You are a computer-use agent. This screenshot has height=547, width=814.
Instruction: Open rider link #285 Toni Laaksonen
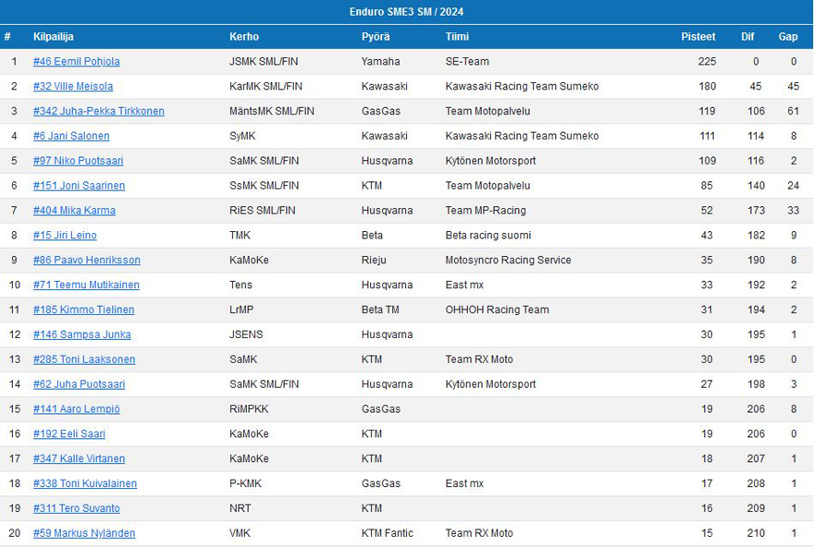pyautogui.click(x=84, y=359)
